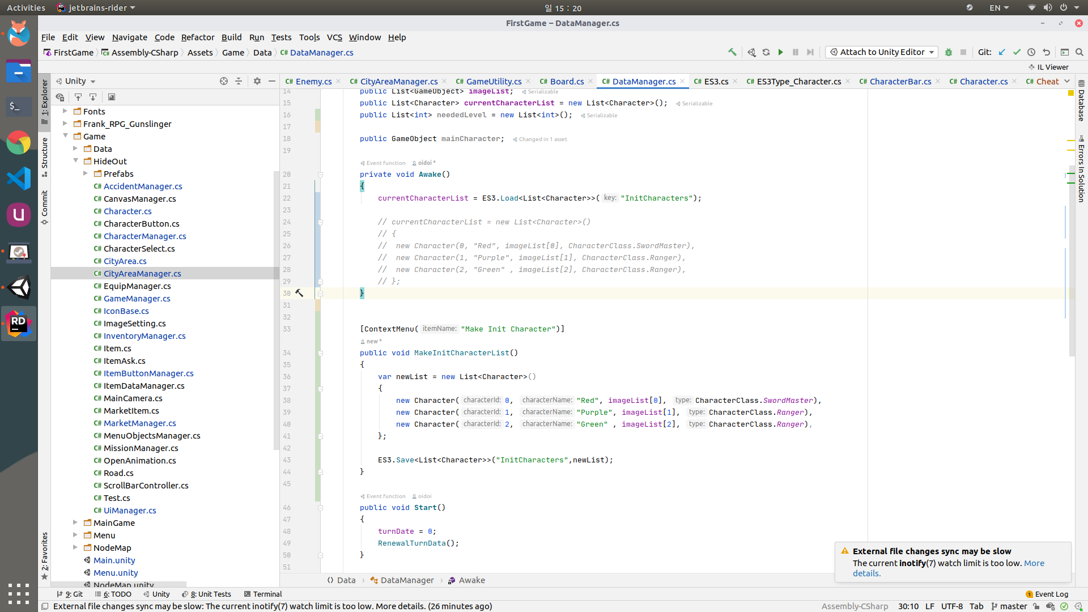Open GameManager.cs in the explorer tree

tap(137, 299)
